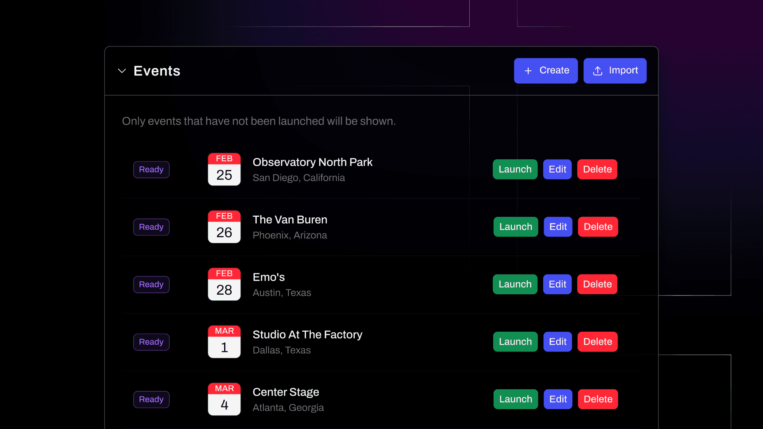Click the MAR 1 calendar icon

click(x=224, y=342)
